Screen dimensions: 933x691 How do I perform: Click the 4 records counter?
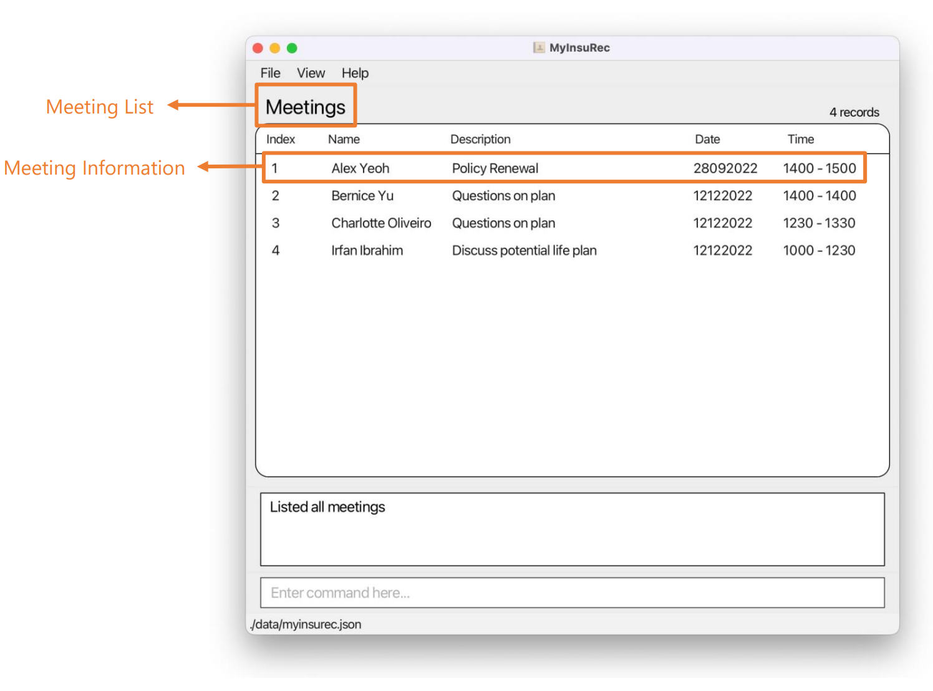[854, 112]
